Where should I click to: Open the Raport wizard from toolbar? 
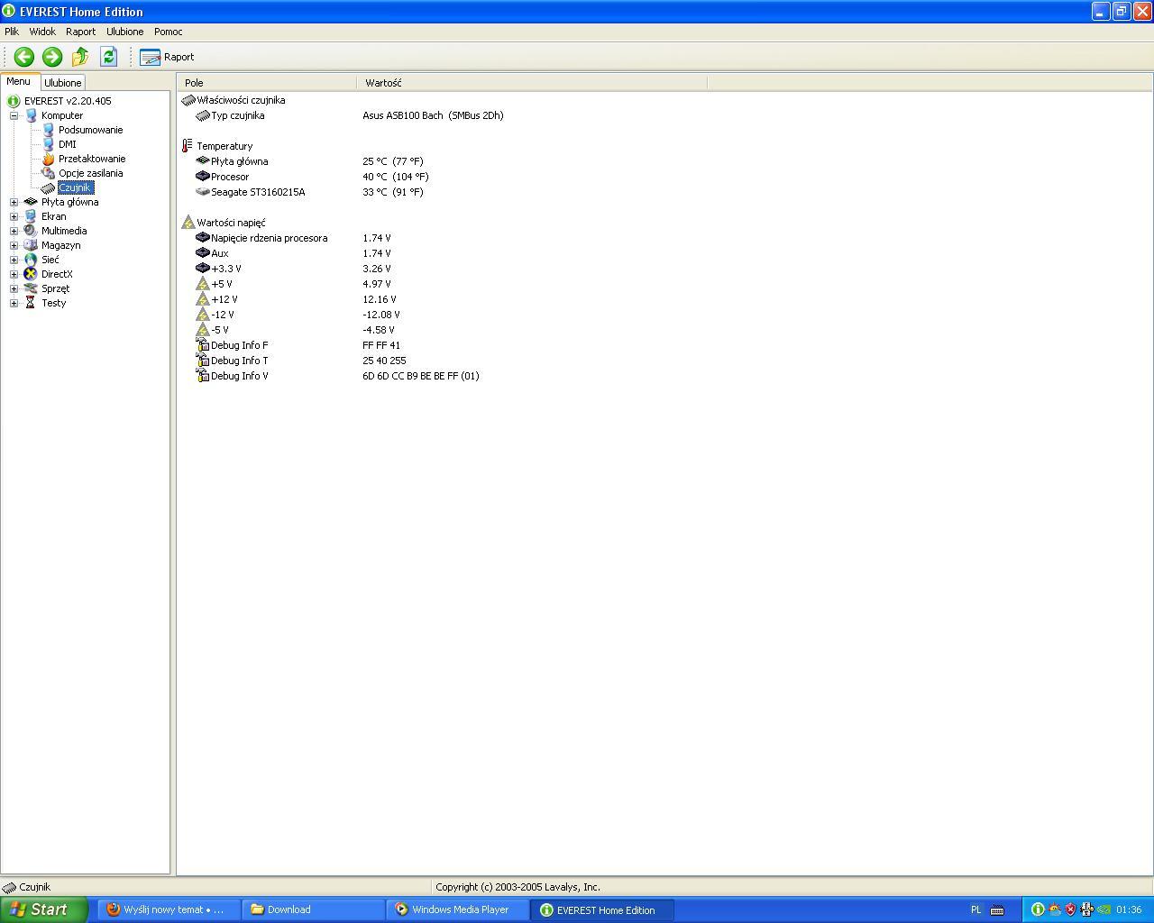pyautogui.click(x=168, y=57)
